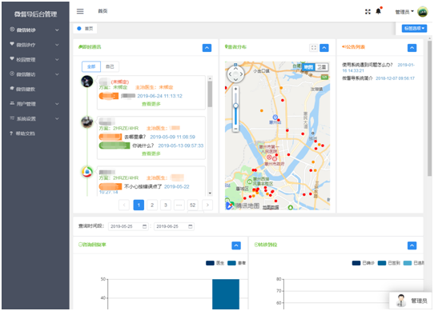The image size is (434, 311).
Task: Click the end date input field
Action: [x=174, y=226]
